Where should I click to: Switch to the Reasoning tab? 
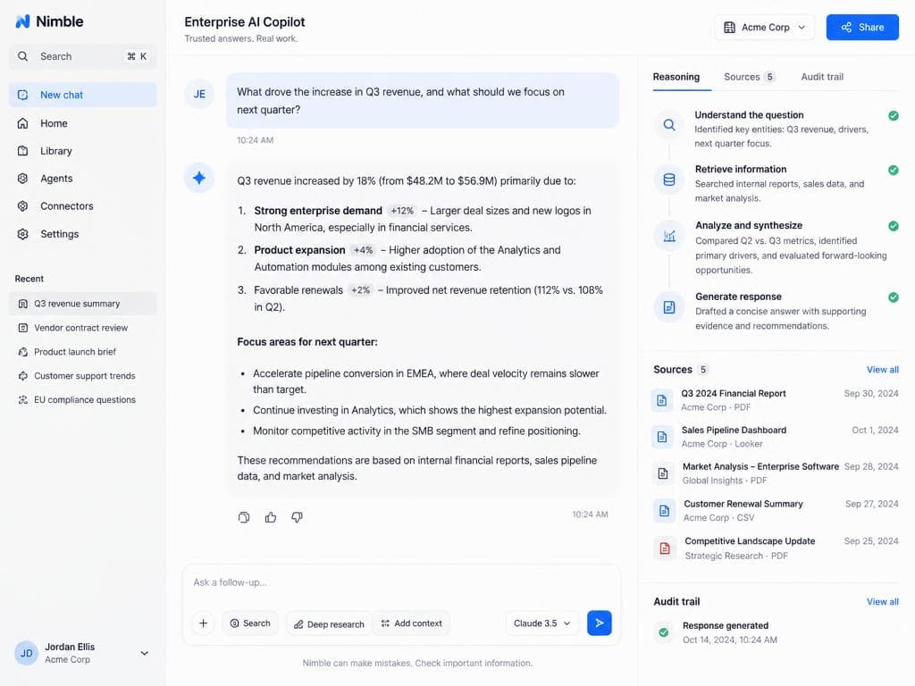676,77
